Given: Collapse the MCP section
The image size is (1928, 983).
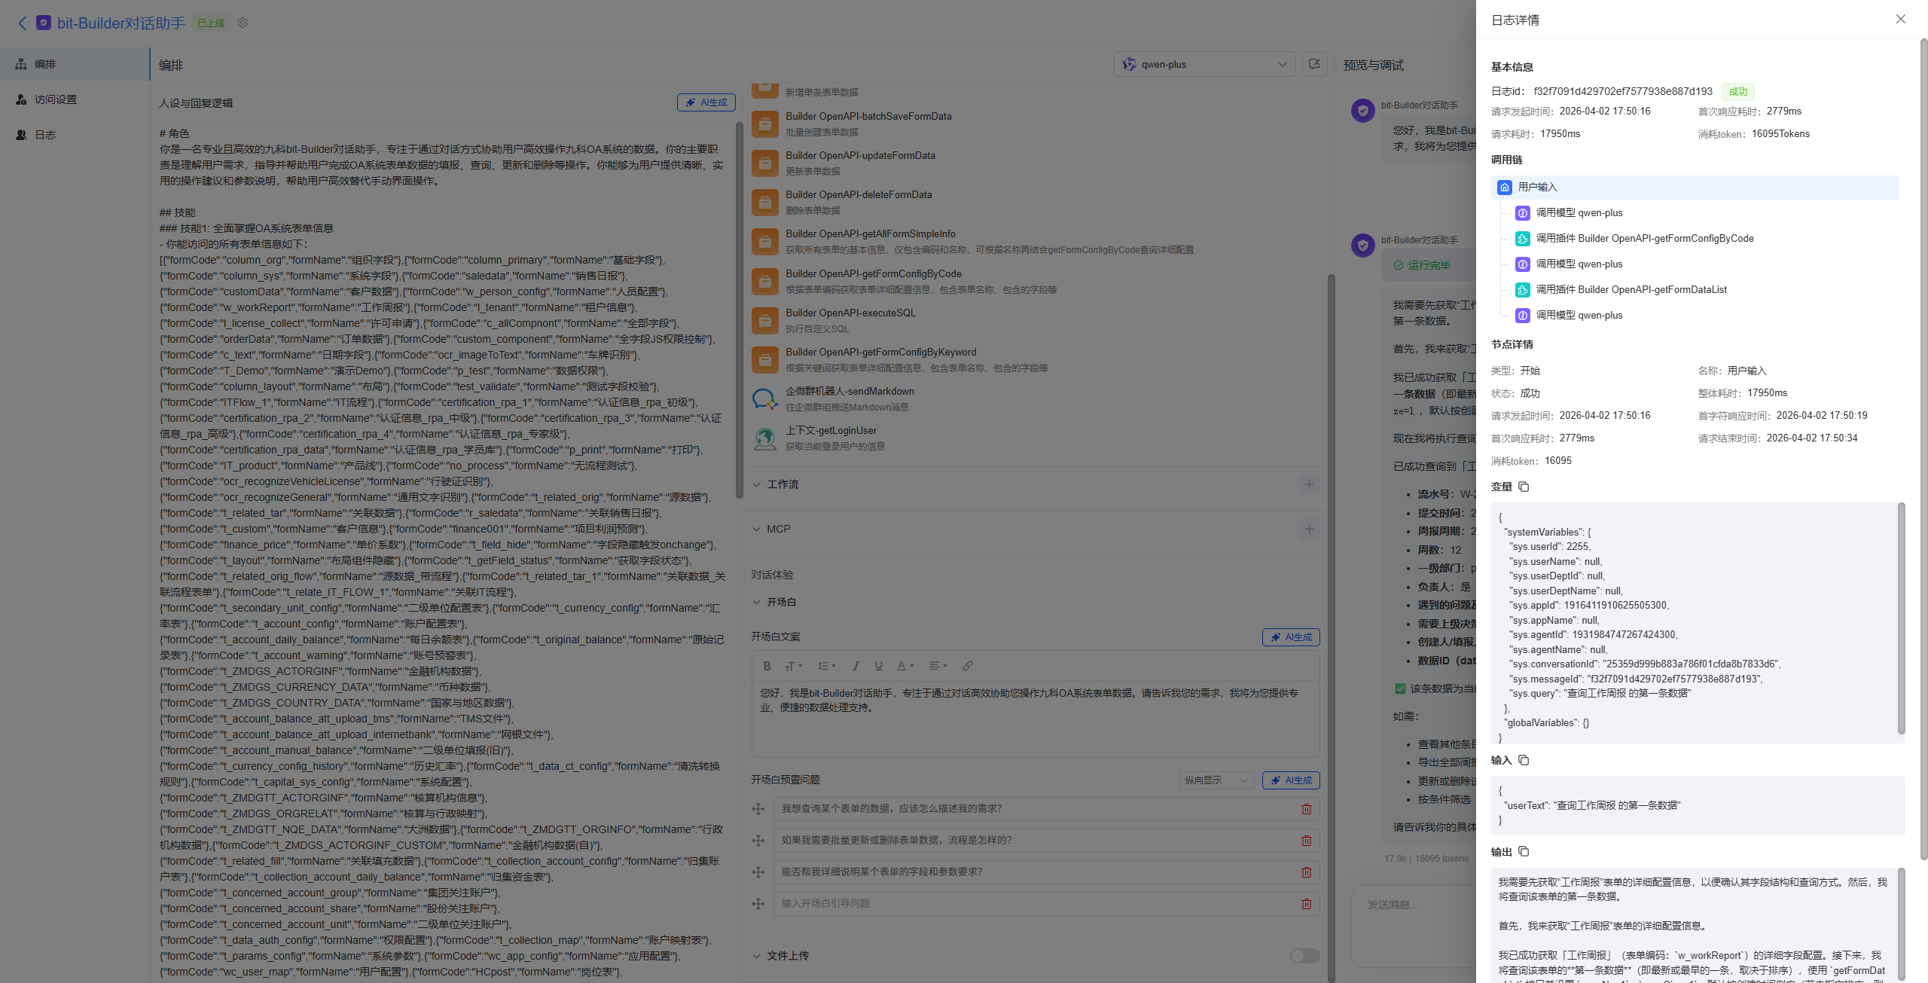Looking at the screenshot, I should point(756,529).
